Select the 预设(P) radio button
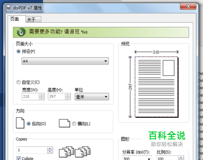 click(18, 52)
